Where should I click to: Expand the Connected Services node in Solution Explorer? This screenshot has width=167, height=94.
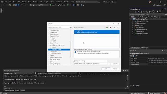click(133, 21)
